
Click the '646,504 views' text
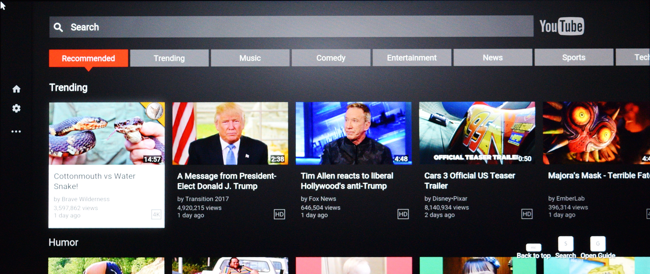click(320, 207)
